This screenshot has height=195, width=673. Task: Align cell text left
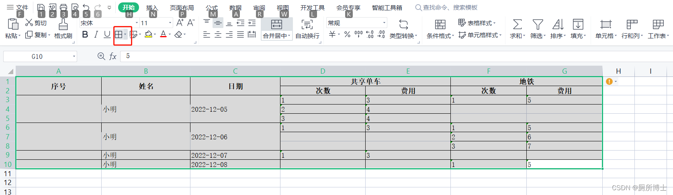(207, 35)
